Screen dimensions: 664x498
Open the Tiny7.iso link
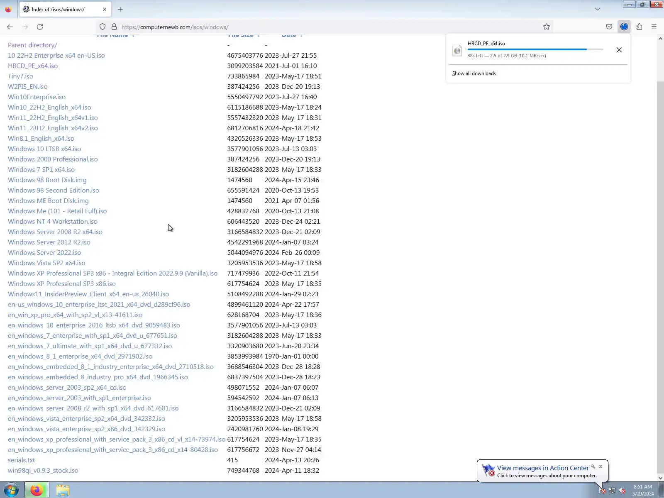click(x=20, y=76)
